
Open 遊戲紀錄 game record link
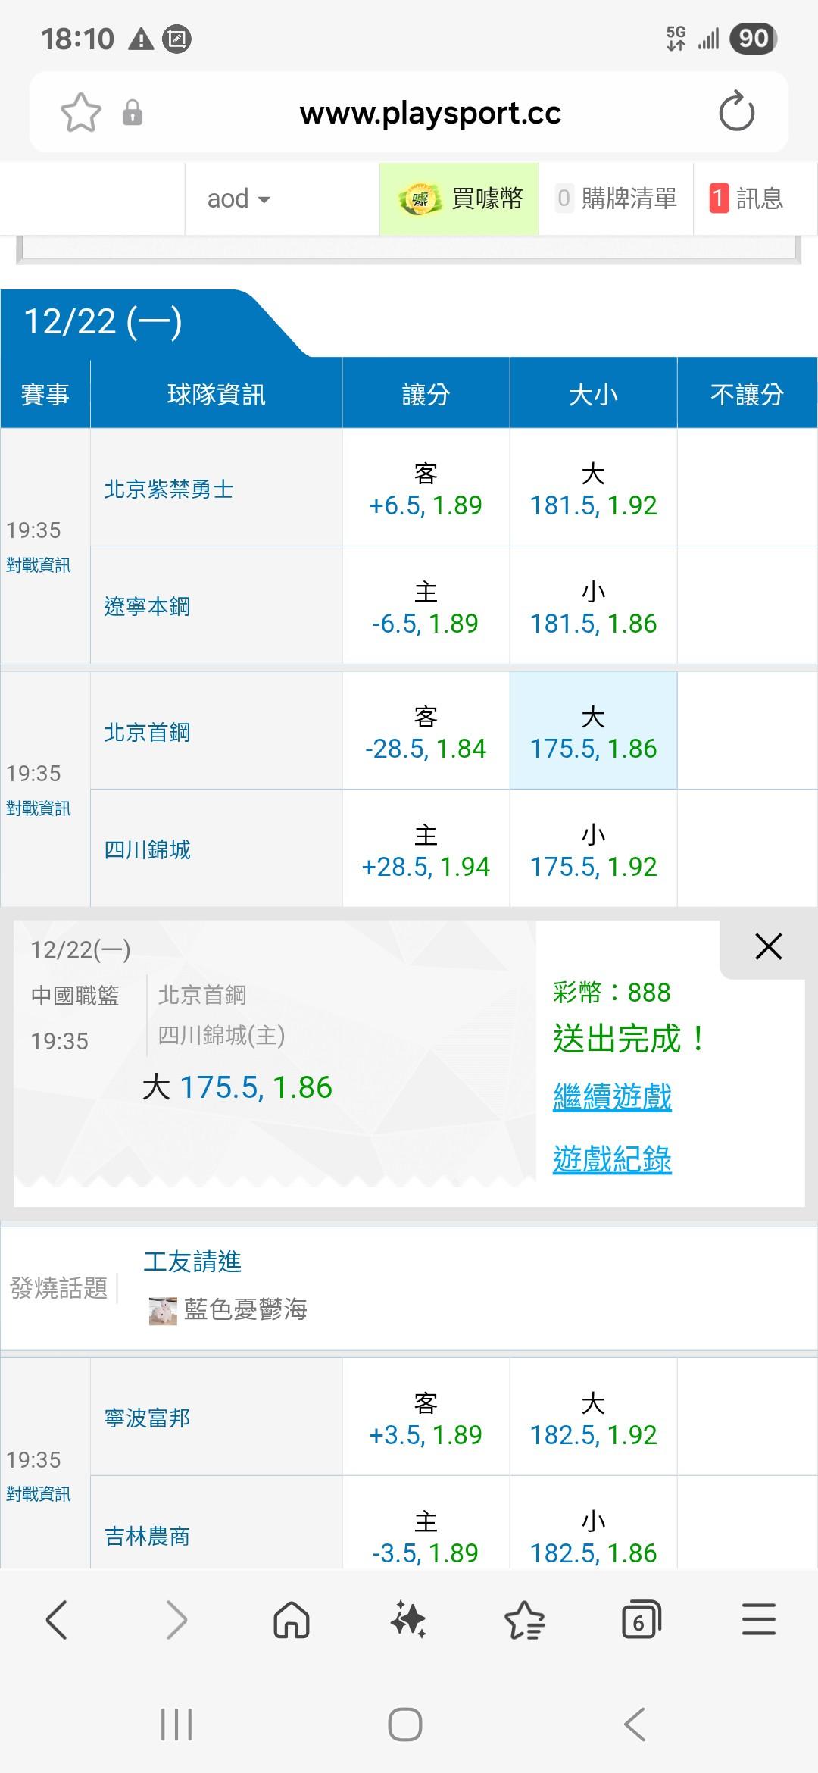pos(612,1159)
